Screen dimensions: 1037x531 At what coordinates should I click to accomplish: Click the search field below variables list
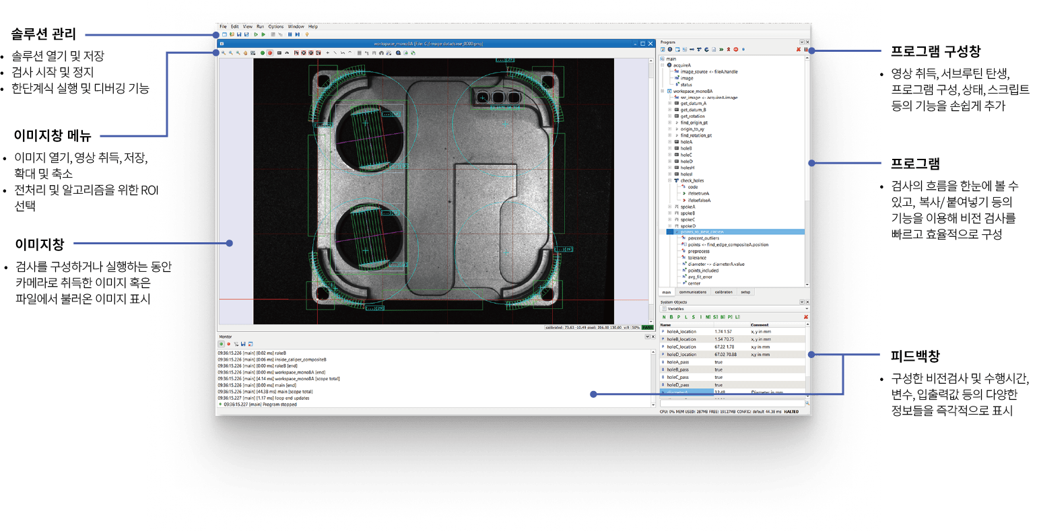coord(731,403)
